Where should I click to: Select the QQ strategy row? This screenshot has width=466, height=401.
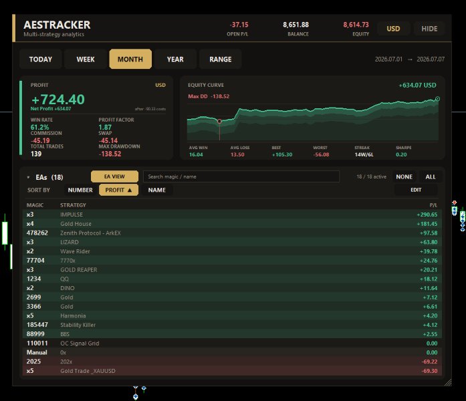point(232,279)
